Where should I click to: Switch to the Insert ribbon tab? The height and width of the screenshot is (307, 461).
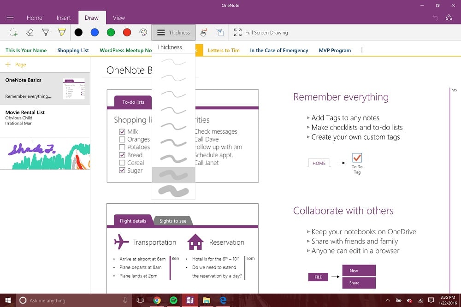tap(64, 18)
